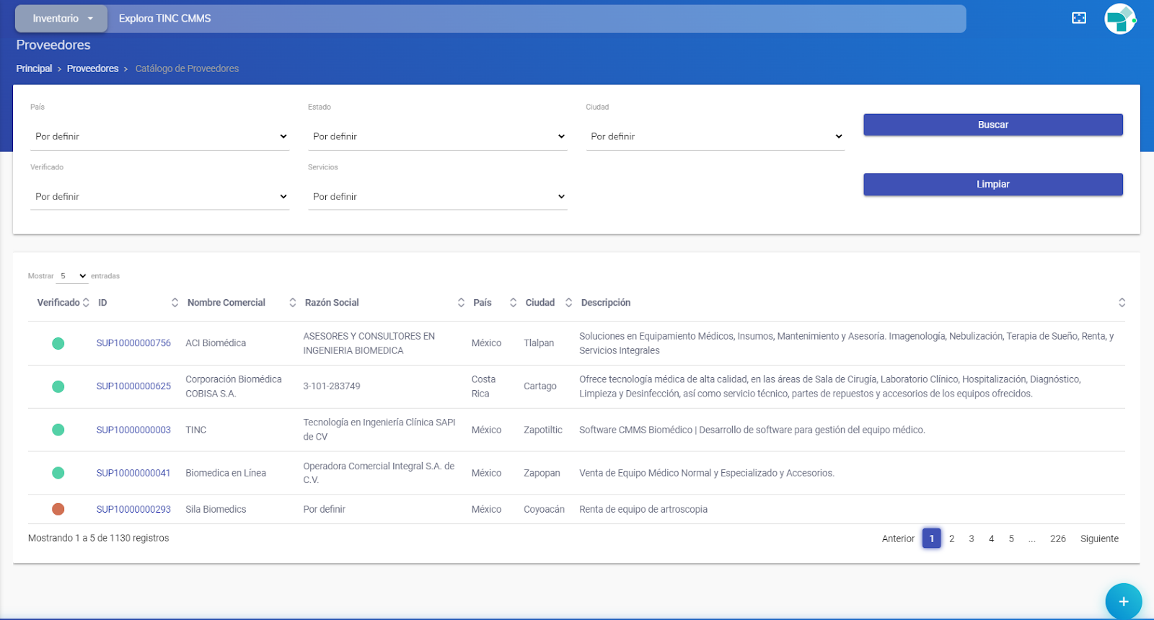Sort by Descripción column arrows
This screenshot has height=620, width=1154.
coord(1122,303)
